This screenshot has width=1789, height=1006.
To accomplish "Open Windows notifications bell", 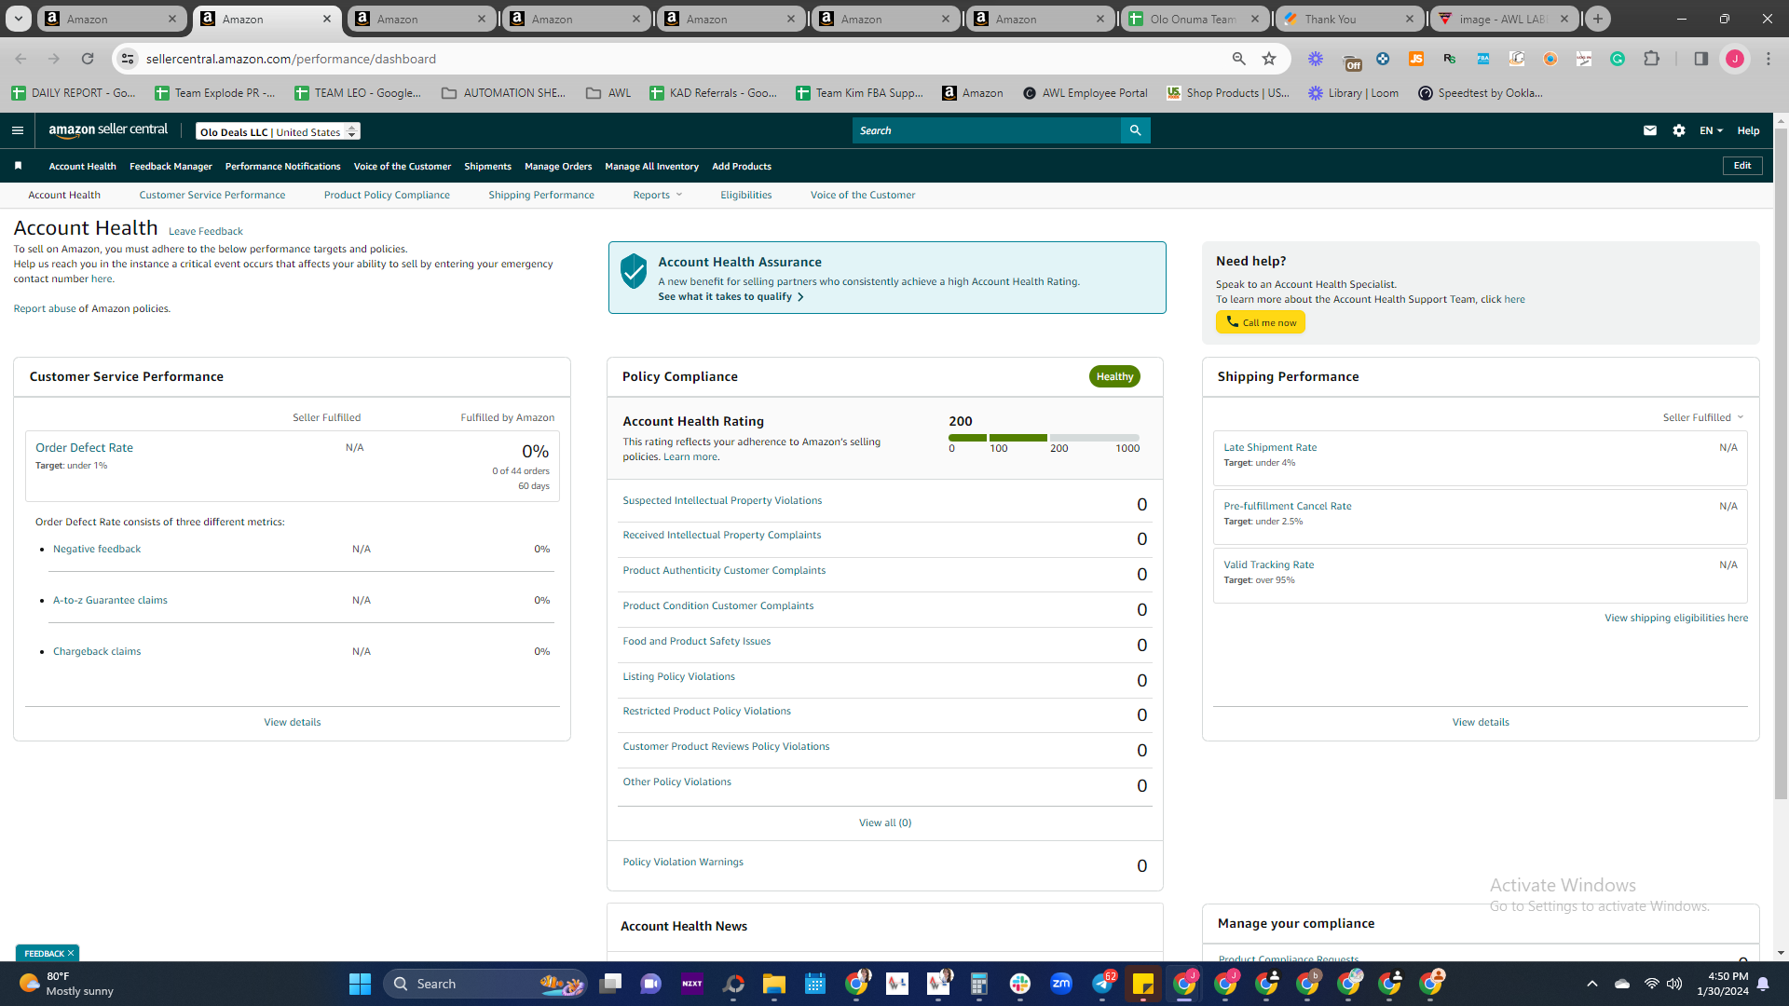I will pos(1763,984).
